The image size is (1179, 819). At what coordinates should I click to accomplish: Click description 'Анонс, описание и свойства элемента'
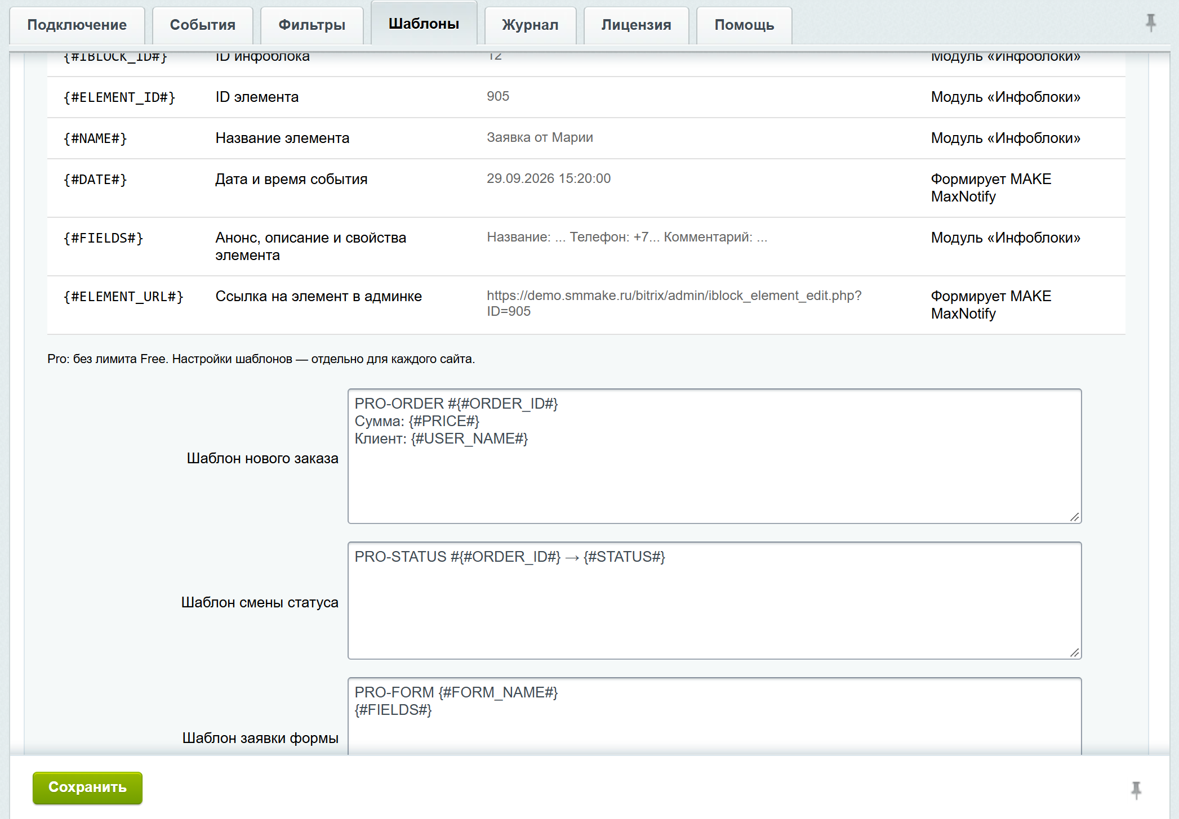310,246
